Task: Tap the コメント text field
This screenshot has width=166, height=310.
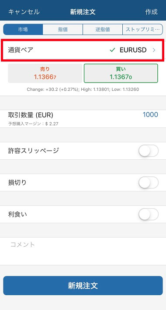Action: click(x=83, y=251)
